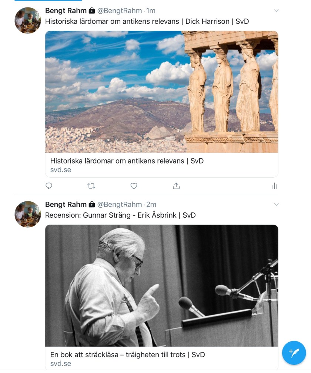Open black-and-white speaker photo card

tap(161, 285)
